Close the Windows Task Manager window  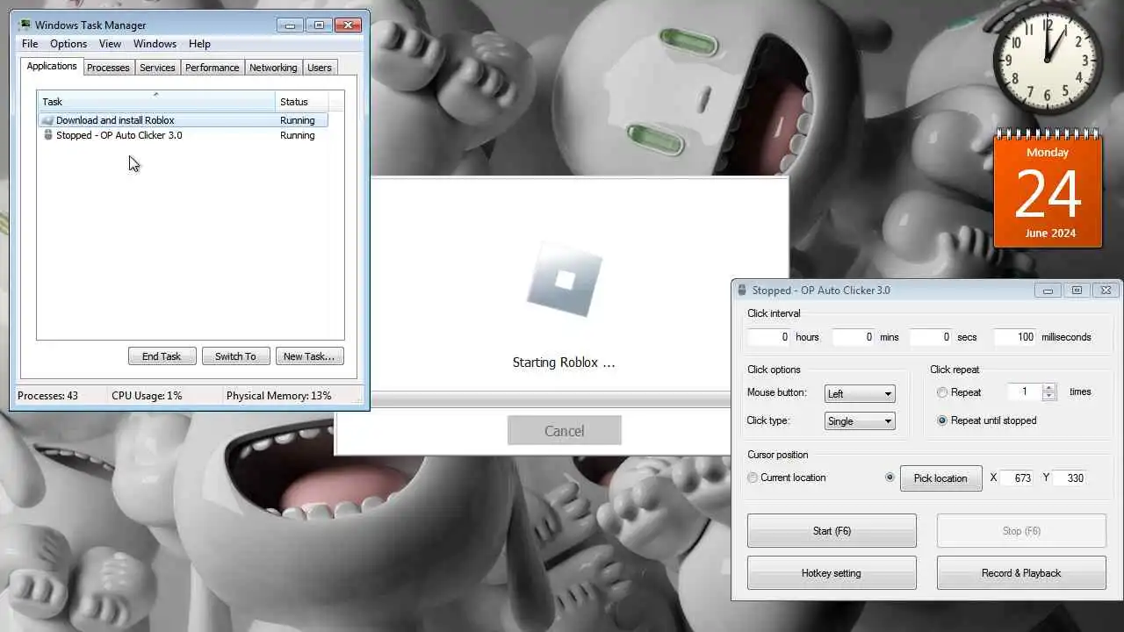[x=349, y=25]
